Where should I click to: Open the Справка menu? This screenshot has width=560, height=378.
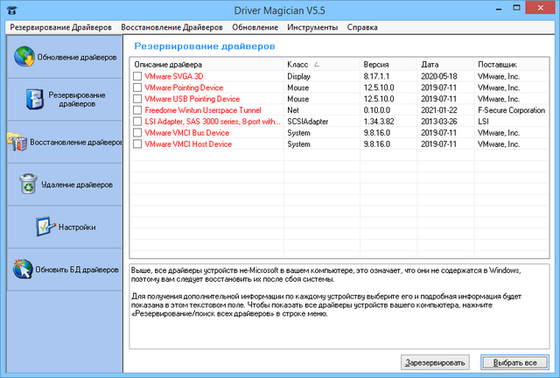click(x=362, y=27)
